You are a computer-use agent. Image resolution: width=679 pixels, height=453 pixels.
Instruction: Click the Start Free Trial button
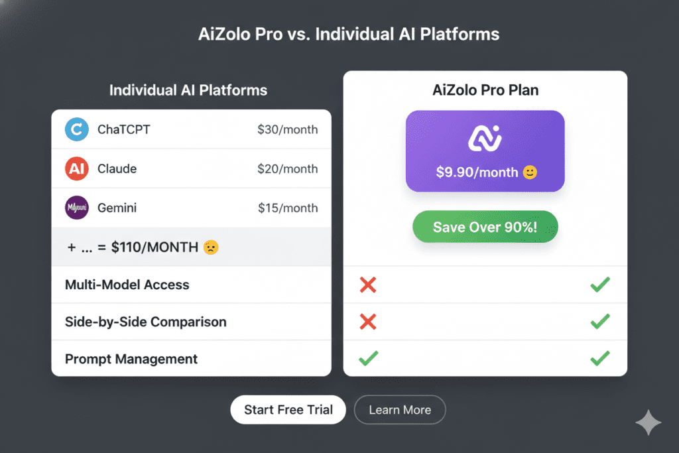(x=288, y=410)
